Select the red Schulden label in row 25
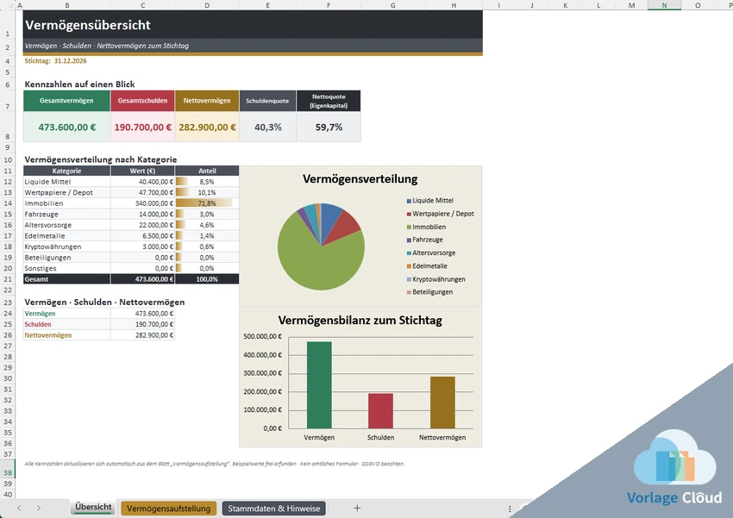This screenshot has width=733, height=518. click(x=67, y=324)
